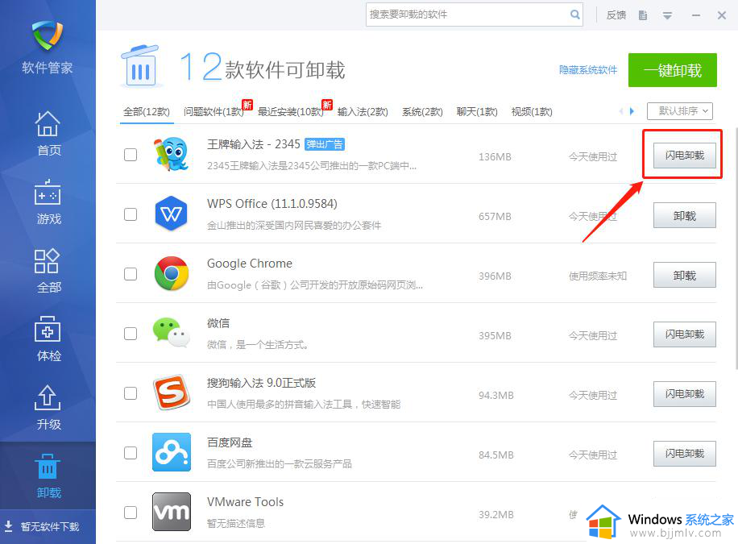Screen dimensions: 738x544
Task: Click 卸载 for WPS Office
Action: click(x=684, y=215)
